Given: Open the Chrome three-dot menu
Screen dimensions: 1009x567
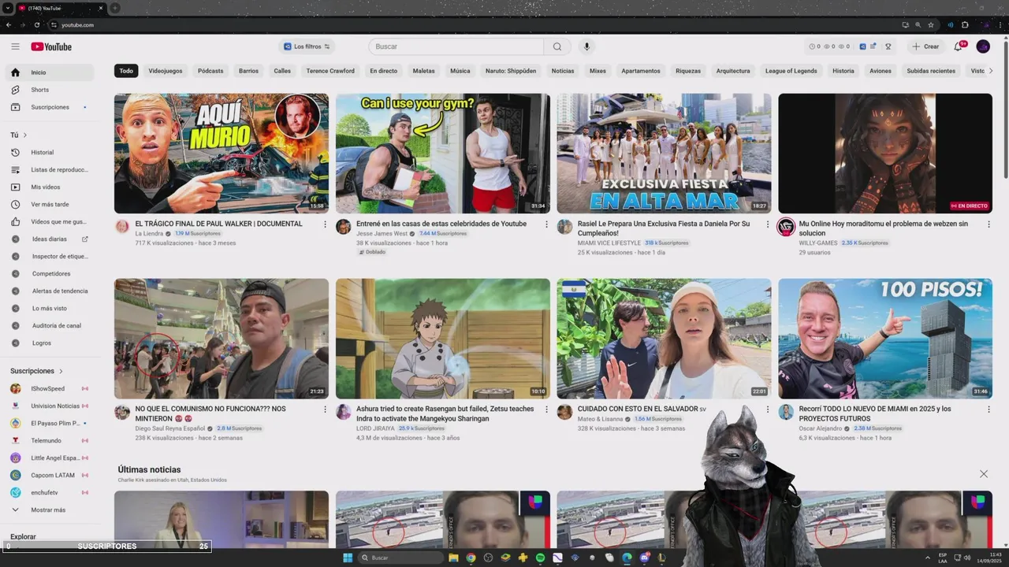Looking at the screenshot, I should point(999,24).
